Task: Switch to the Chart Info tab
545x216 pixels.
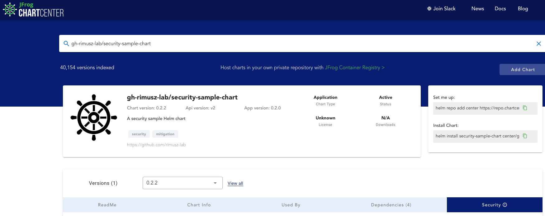Action: pos(199,205)
